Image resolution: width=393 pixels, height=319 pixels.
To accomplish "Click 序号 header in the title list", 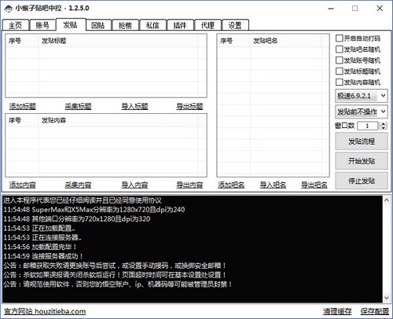I will pos(22,41).
